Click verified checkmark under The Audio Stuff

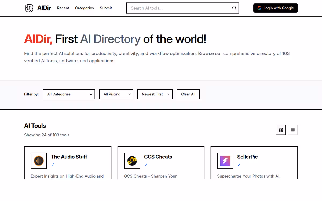pos(53,165)
